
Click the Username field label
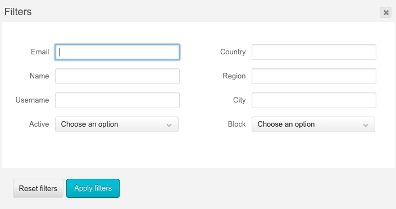[33, 100]
